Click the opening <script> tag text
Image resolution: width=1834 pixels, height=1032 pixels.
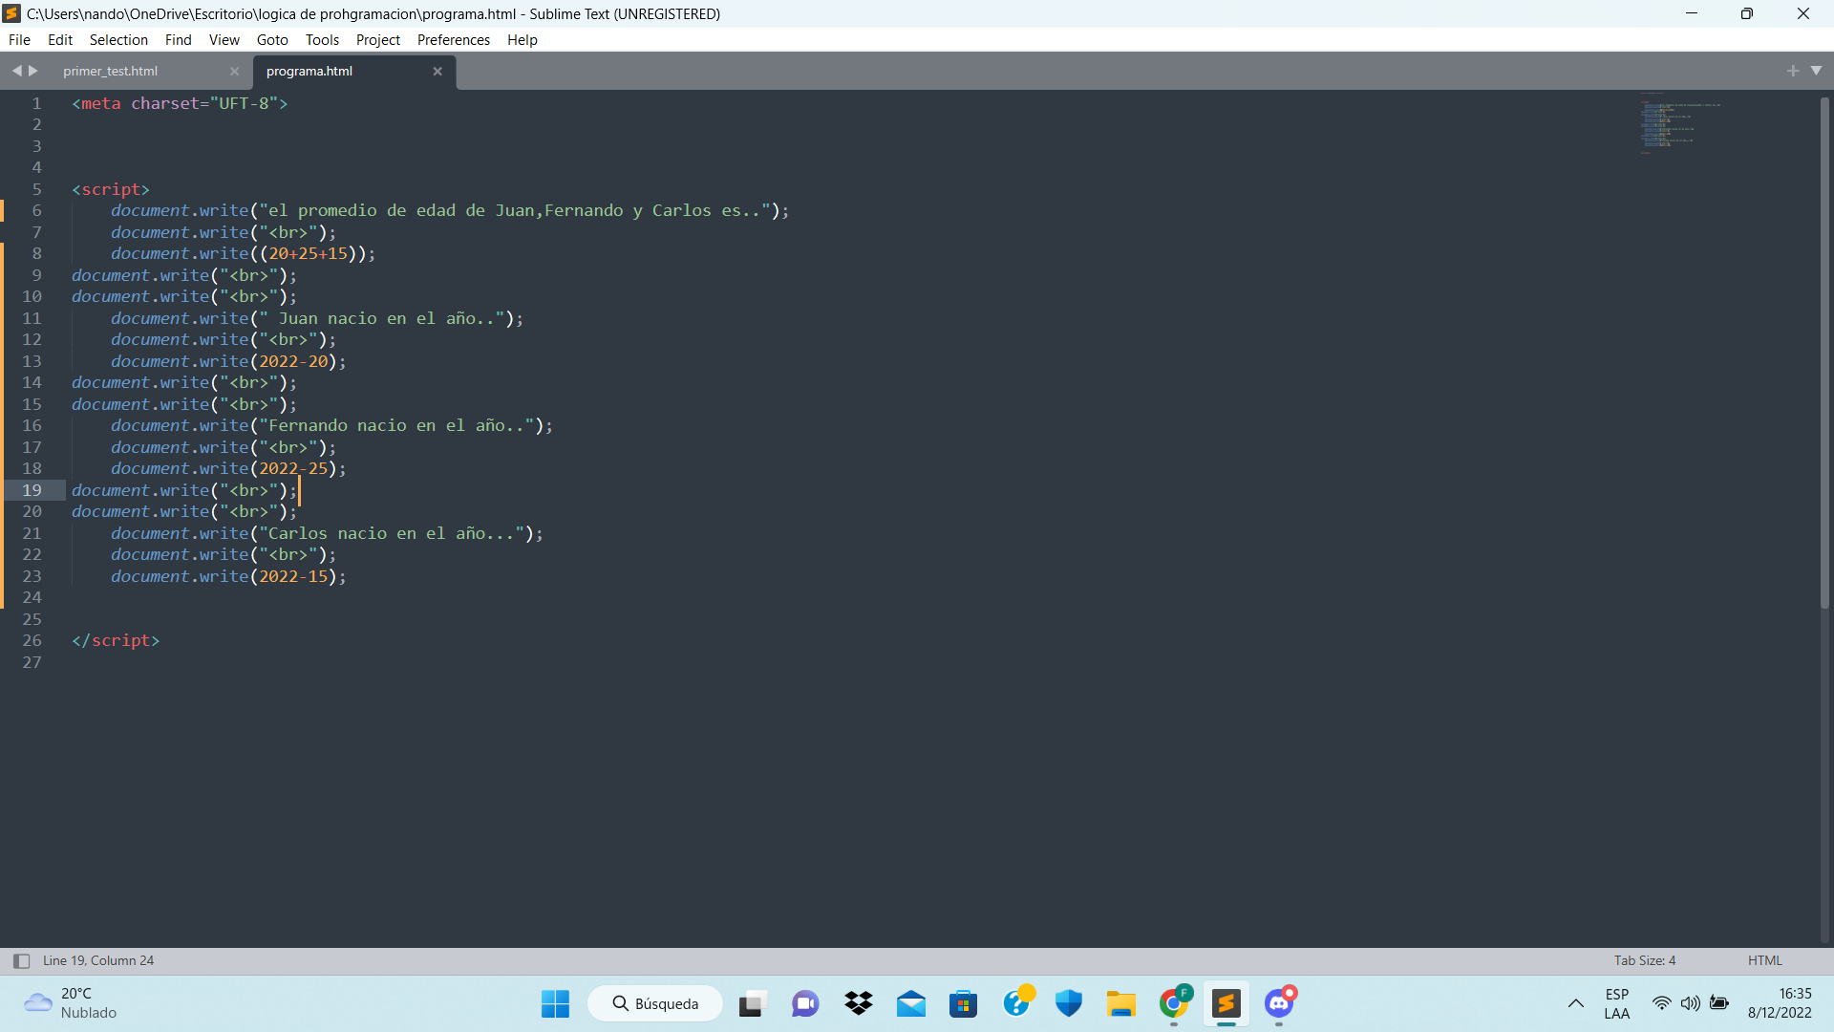[111, 189]
